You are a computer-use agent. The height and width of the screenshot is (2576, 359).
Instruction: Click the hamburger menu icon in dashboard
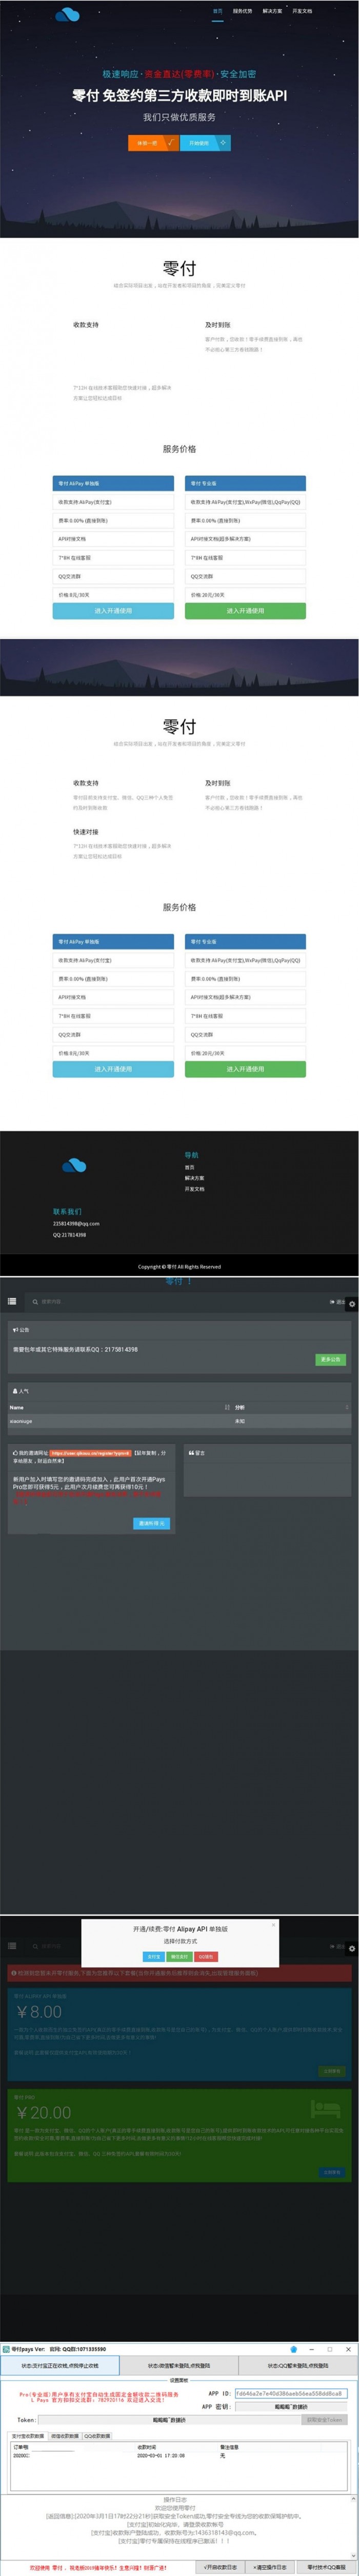[12, 1301]
